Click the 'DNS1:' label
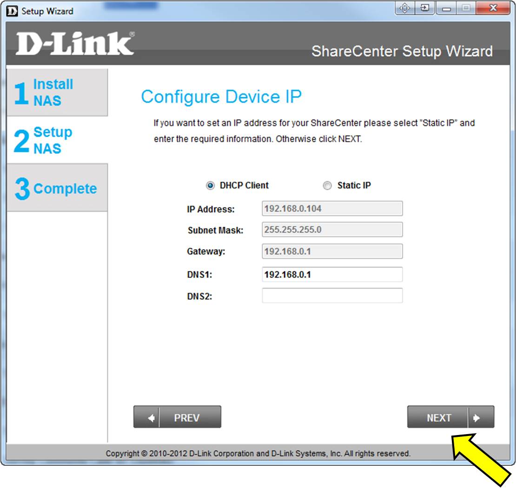 [199, 274]
